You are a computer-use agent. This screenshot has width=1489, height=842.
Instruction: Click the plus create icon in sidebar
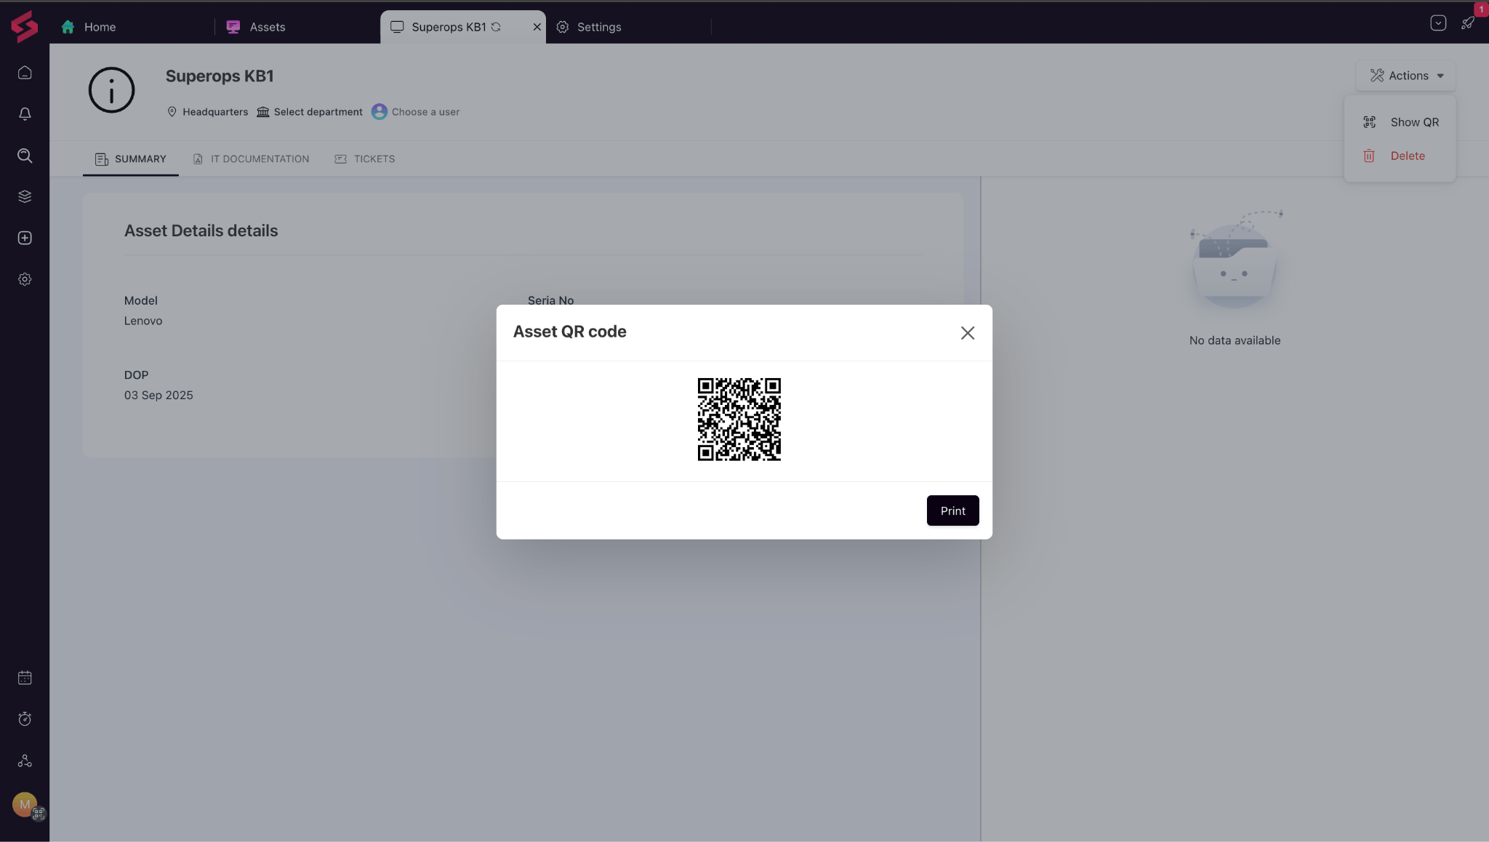tap(25, 238)
